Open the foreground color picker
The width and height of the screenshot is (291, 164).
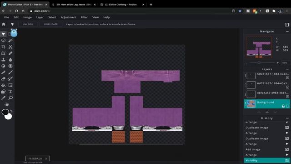pos(5,112)
